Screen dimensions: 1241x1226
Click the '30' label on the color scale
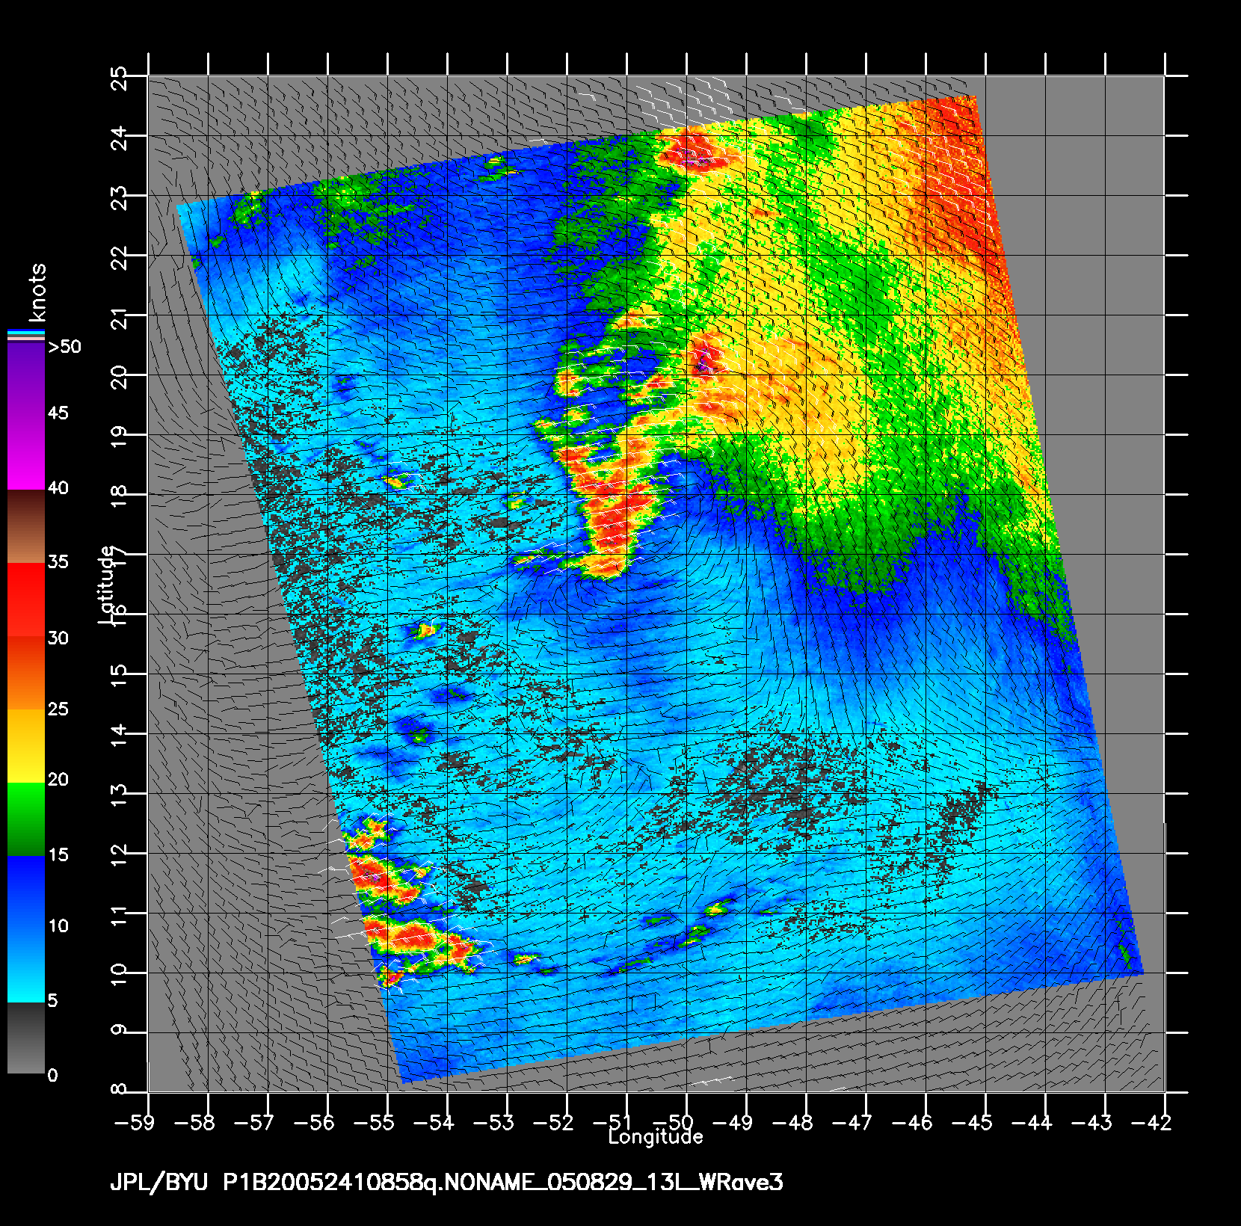pyautogui.click(x=58, y=638)
